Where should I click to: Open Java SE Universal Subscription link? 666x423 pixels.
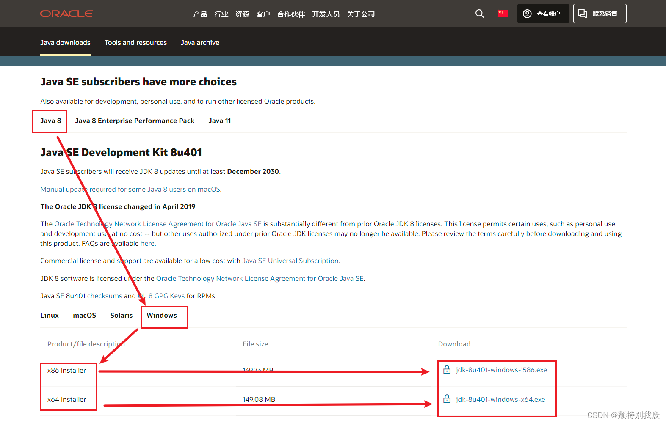click(x=290, y=261)
